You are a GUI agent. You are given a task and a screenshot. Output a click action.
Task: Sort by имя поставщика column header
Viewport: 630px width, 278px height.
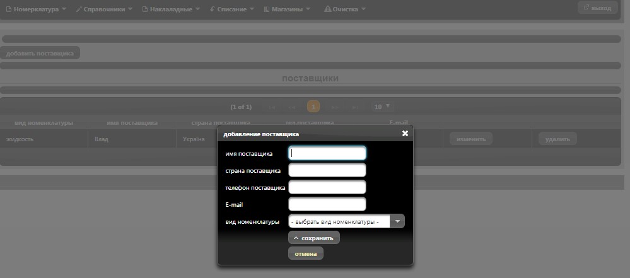pyautogui.click(x=132, y=123)
